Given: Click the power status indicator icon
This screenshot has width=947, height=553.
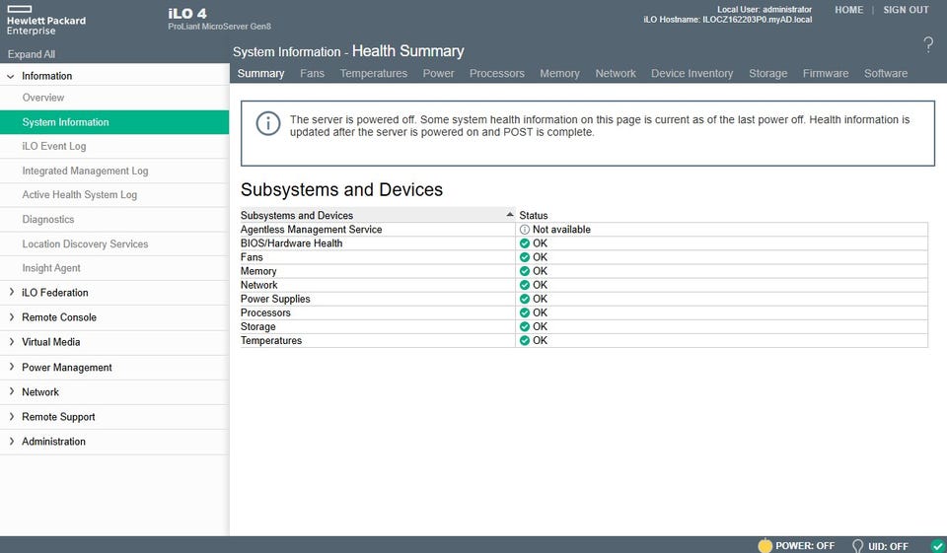Looking at the screenshot, I should click(765, 545).
